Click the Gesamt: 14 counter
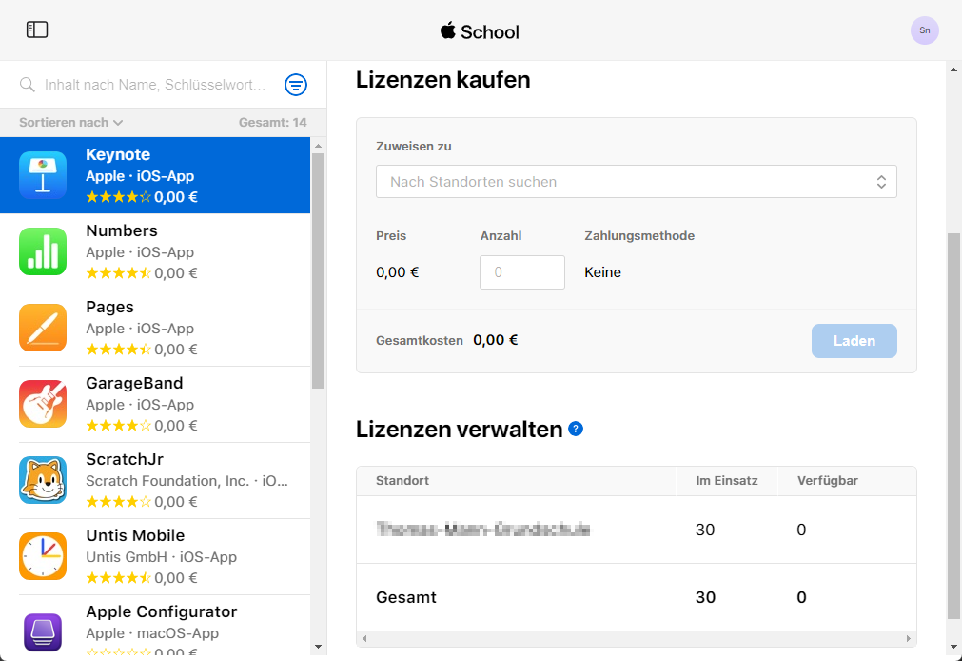Image resolution: width=962 pixels, height=661 pixels. click(272, 122)
